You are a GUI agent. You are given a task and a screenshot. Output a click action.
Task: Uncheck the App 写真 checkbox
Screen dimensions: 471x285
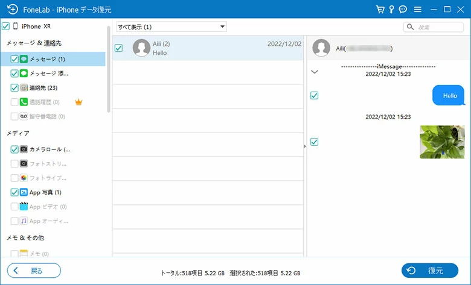(14, 192)
